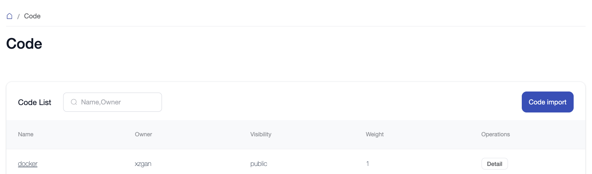Viewport: 592px width, 174px height.
Task: Click the Weight column header
Action: click(375, 134)
